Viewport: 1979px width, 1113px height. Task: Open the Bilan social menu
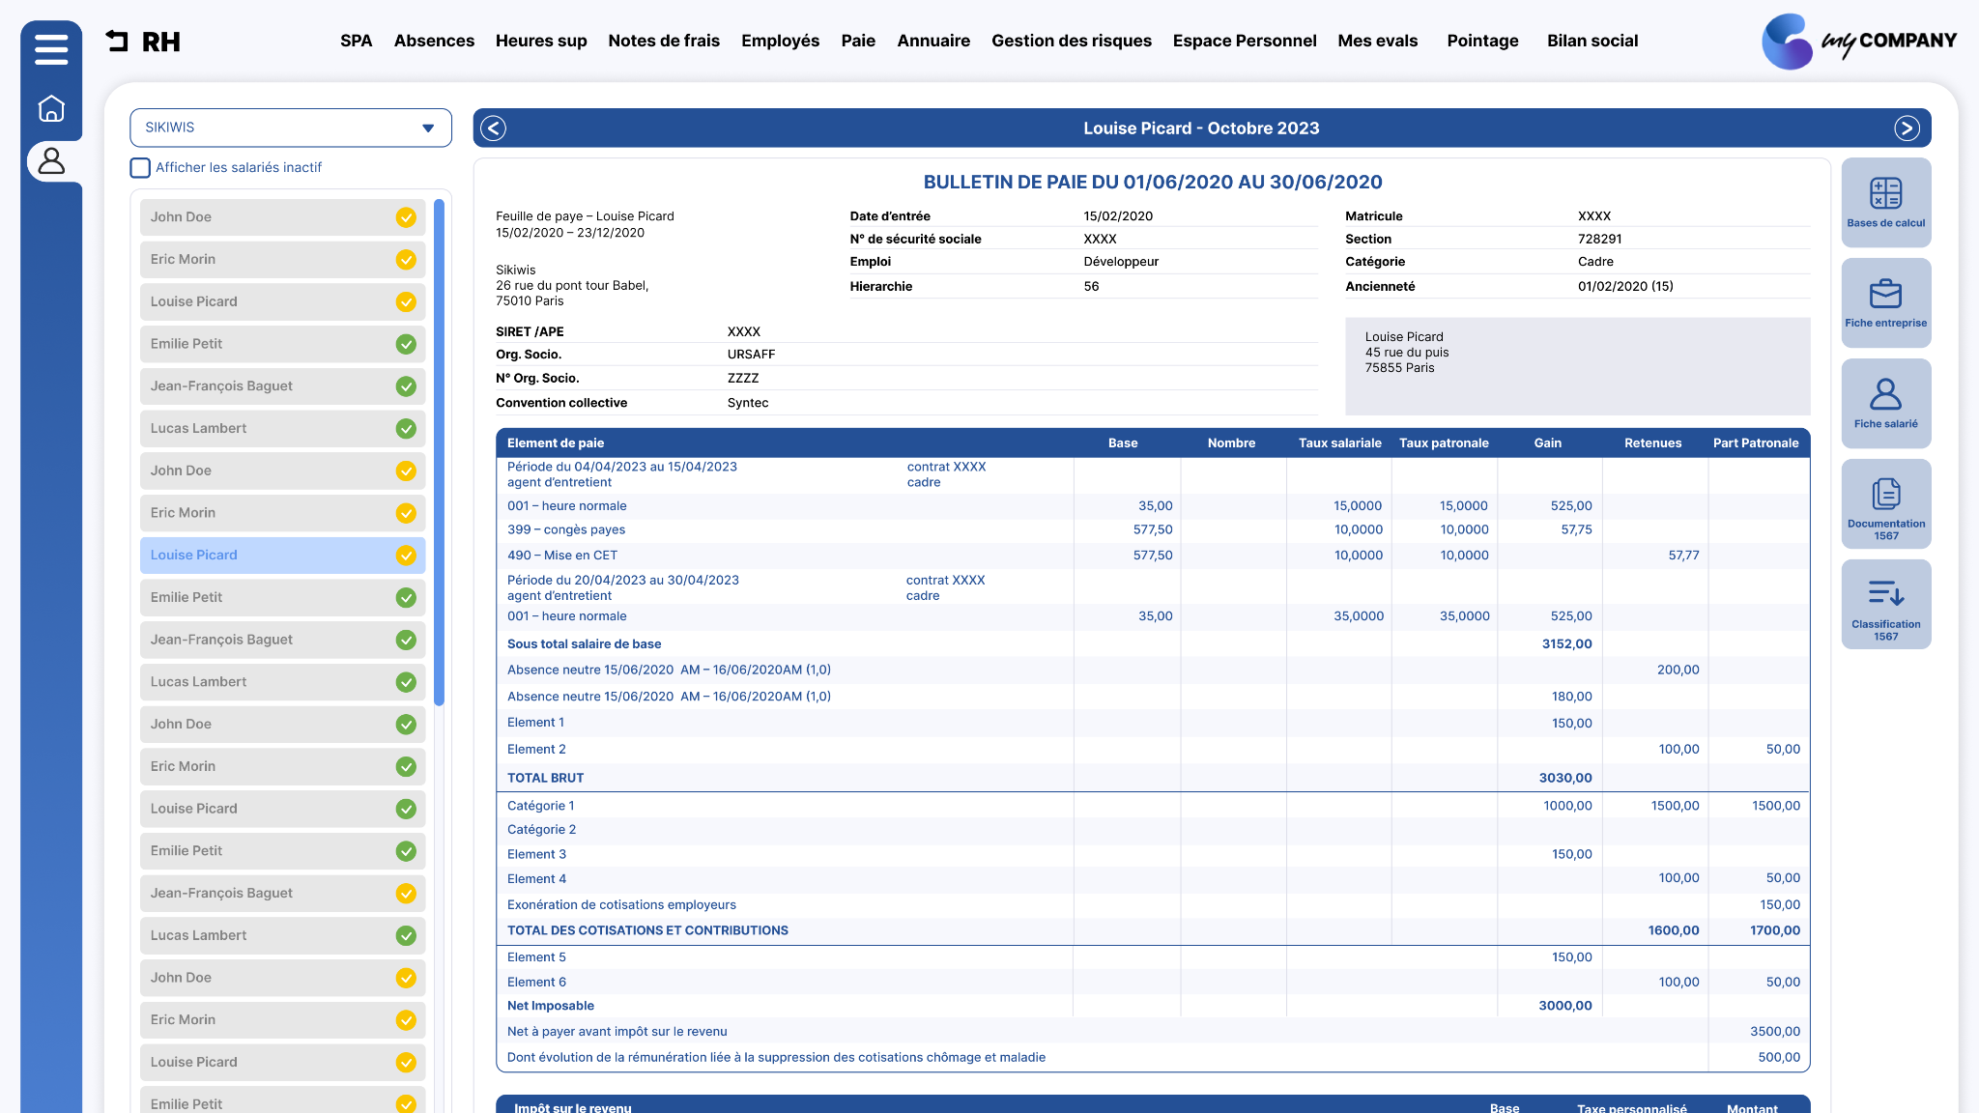(1592, 41)
